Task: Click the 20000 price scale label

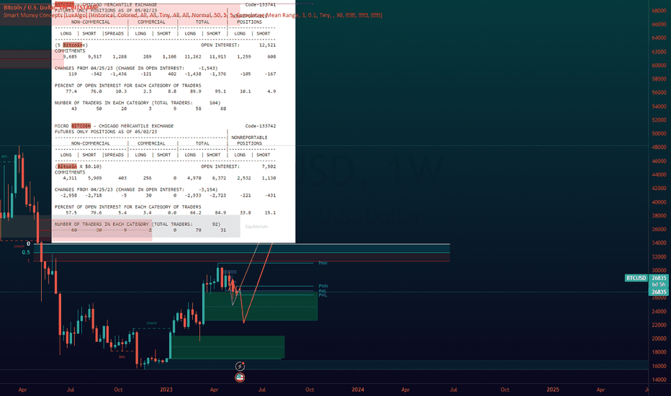Action: (659, 338)
